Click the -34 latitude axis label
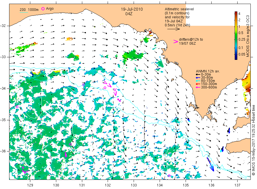The width and height of the screenshot is (257, 189). pyautogui.click(x=3, y=88)
